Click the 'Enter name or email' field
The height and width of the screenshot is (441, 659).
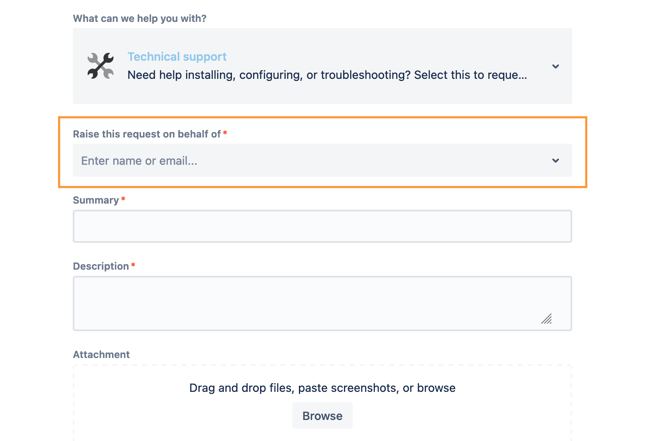coord(289,161)
